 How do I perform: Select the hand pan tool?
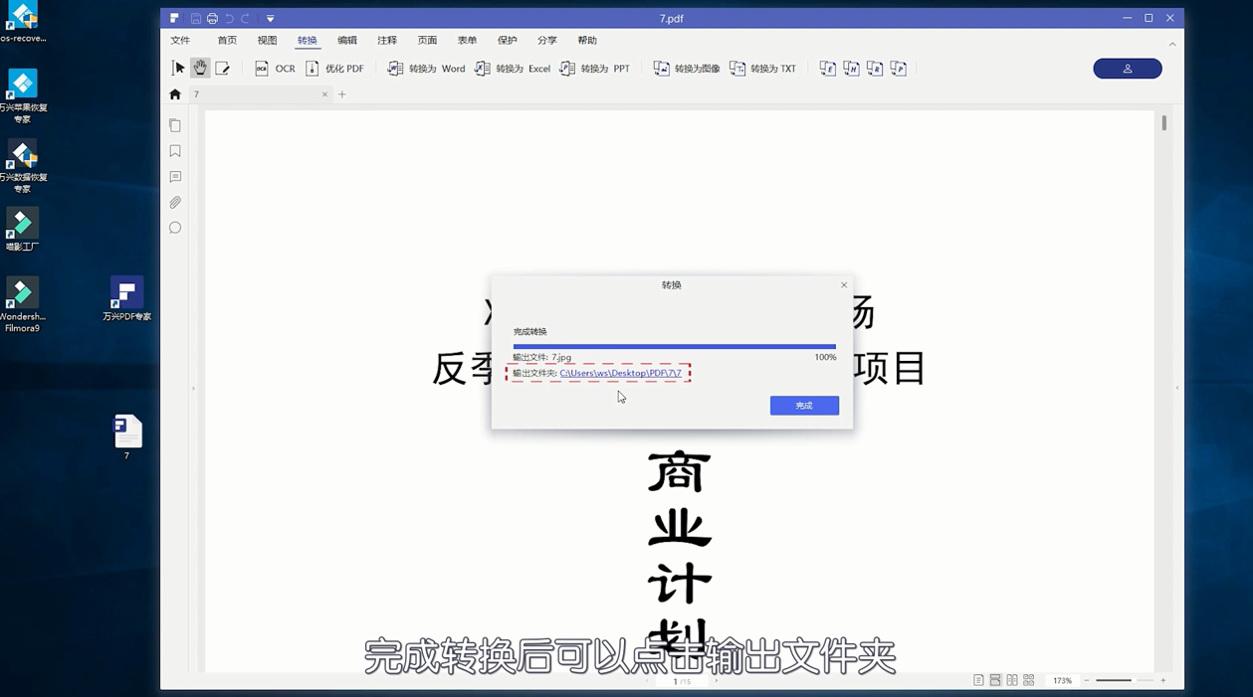199,68
